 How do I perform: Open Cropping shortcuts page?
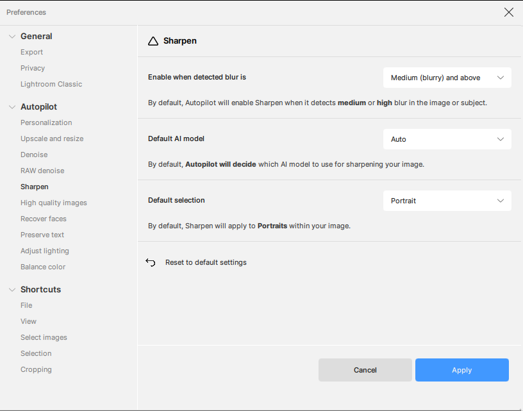click(x=36, y=369)
